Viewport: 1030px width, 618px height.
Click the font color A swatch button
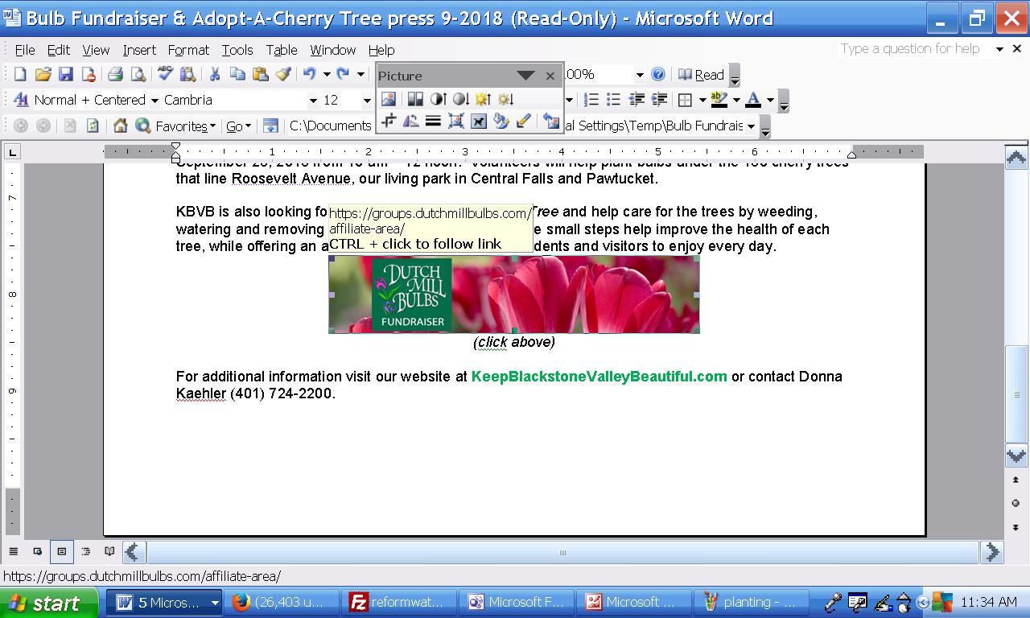753,101
